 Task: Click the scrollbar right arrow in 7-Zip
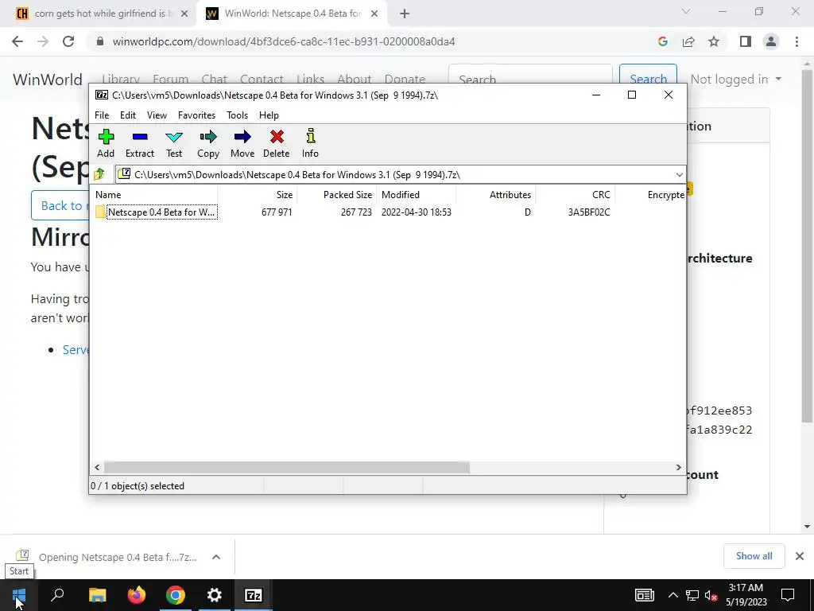tap(678, 468)
